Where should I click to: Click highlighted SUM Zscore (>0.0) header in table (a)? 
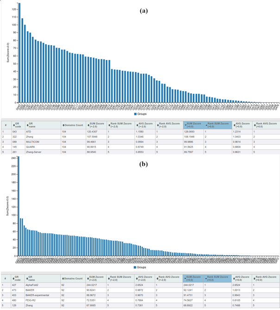pyautogui.click(x=194, y=125)
